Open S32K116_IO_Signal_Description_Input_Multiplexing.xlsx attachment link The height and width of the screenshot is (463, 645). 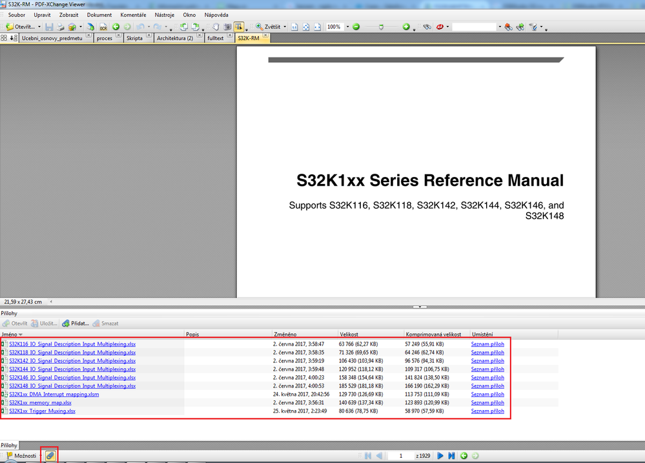pos(72,344)
